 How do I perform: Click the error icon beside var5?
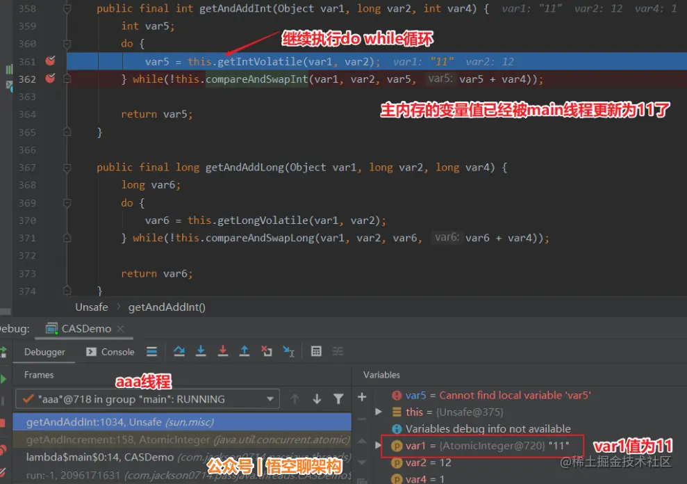point(397,396)
